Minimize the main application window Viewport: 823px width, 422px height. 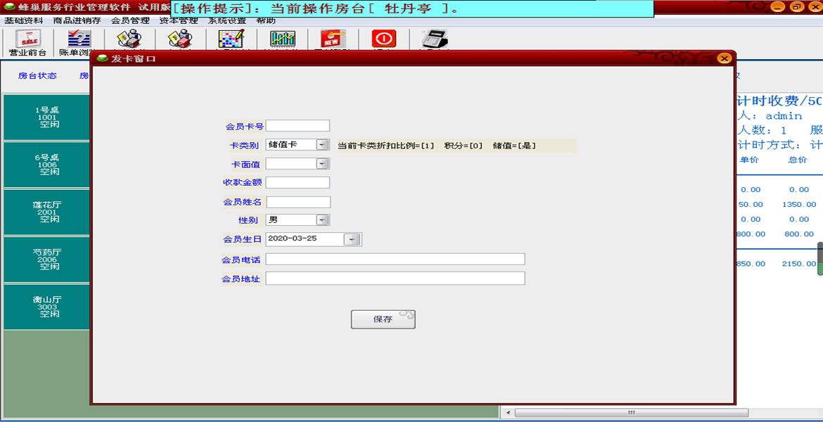pyautogui.click(x=779, y=7)
